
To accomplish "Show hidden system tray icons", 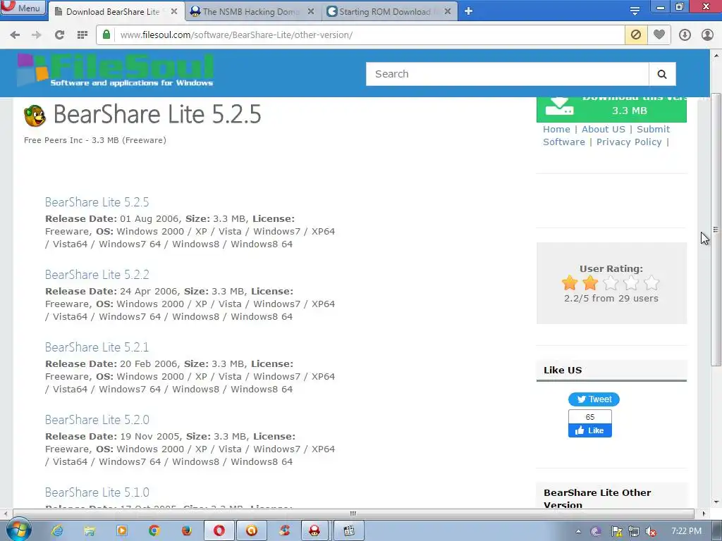I will [578, 531].
